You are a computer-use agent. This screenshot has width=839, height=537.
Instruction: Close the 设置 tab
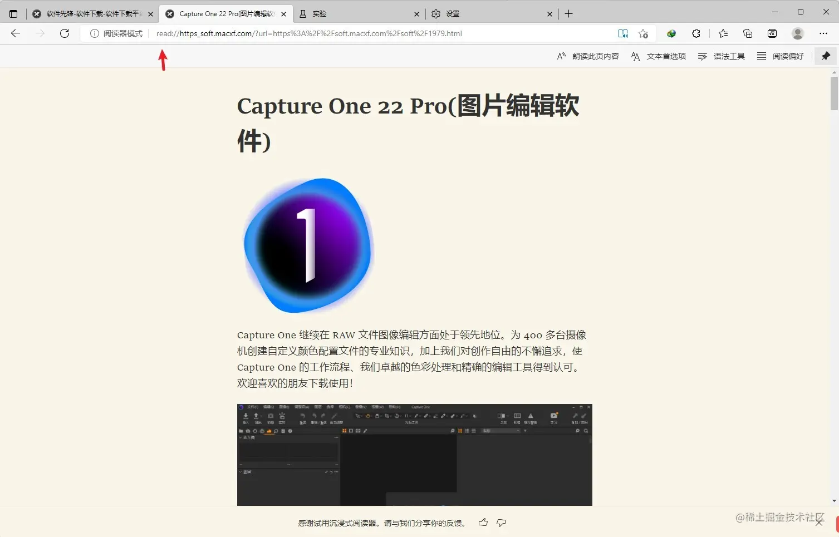549,14
